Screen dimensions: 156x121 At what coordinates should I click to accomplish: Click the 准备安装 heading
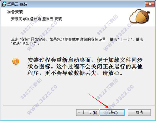pos(15,12)
